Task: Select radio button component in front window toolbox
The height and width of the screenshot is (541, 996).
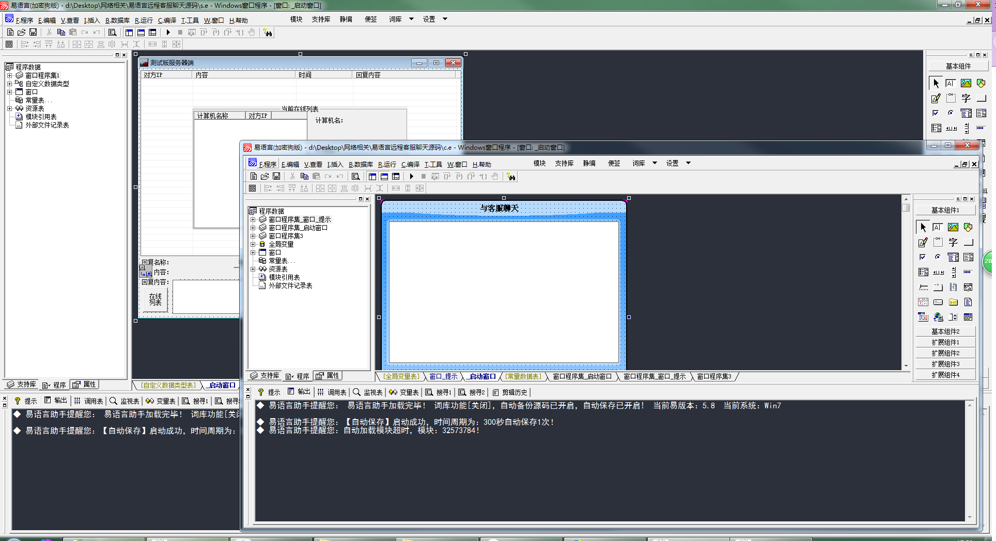Action: [938, 257]
